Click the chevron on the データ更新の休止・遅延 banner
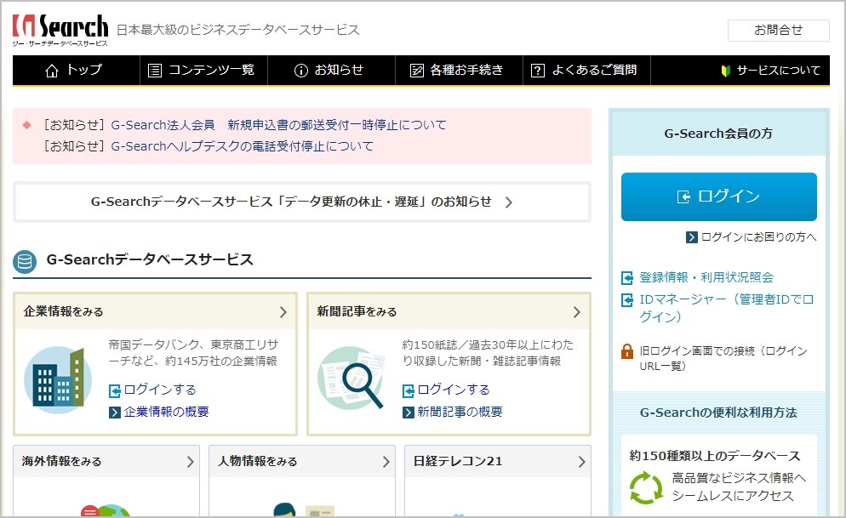The image size is (846, 518). pos(509,202)
